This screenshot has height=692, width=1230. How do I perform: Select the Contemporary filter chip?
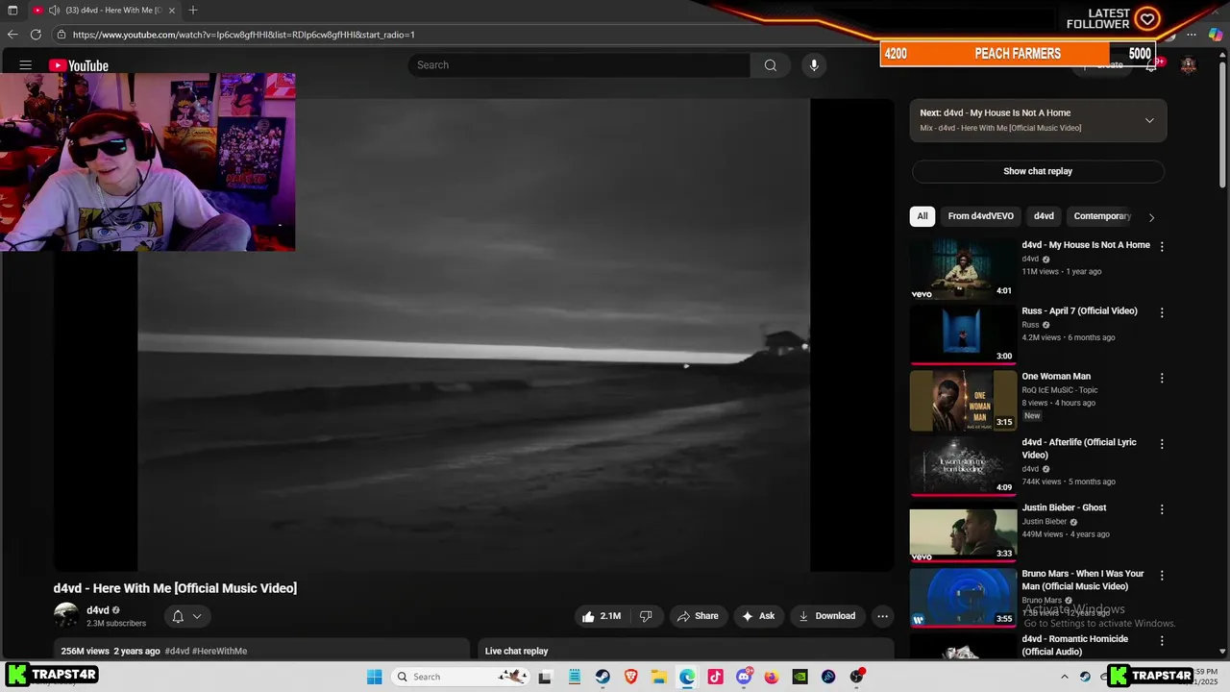pyautogui.click(x=1102, y=216)
